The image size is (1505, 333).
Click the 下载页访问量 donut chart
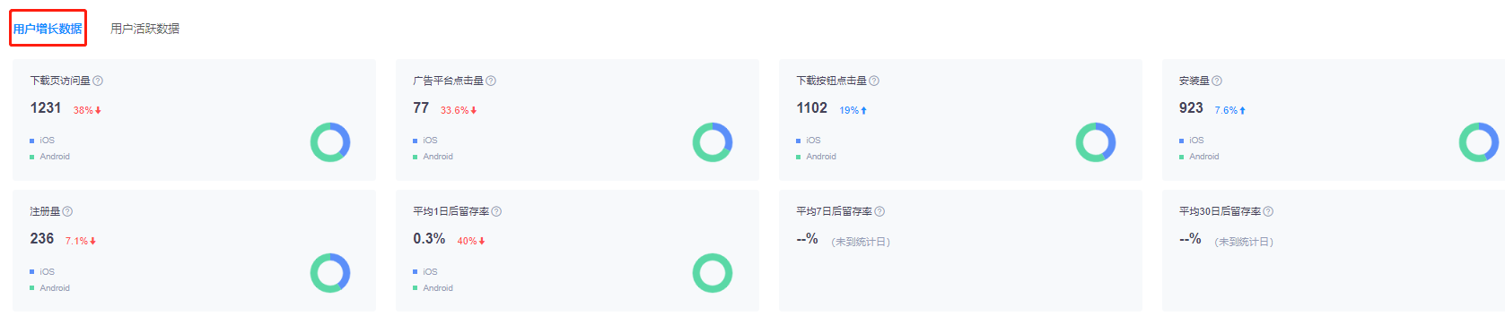click(330, 142)
